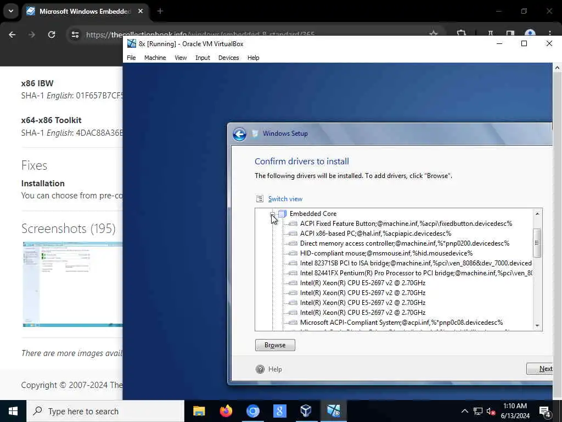Click the Next button in Windows Setup
The width and height of the screenshot is (562, 422).
tap(540, 369)
